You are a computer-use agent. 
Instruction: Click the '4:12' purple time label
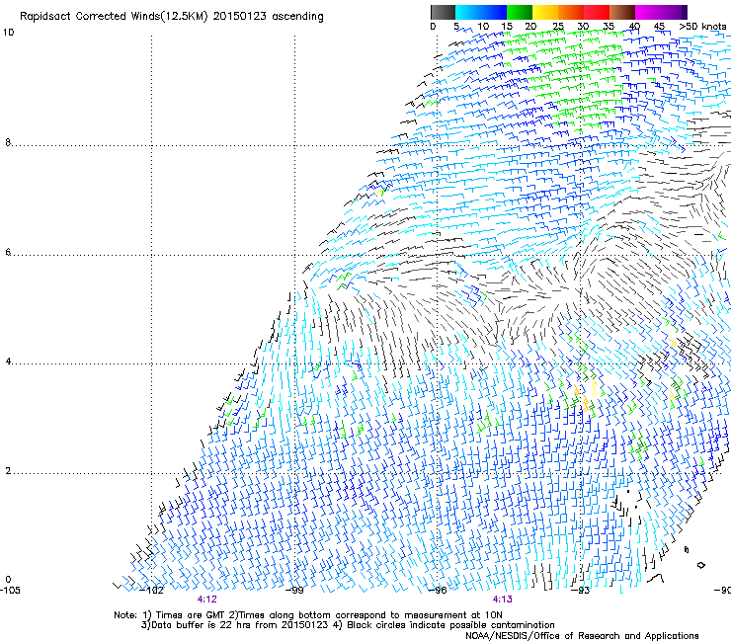(207, 600)
